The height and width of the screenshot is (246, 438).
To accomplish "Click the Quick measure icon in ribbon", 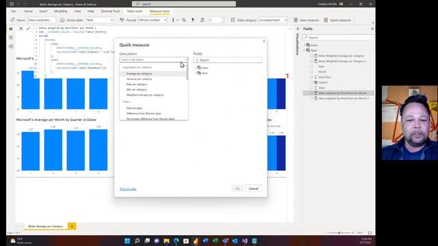I will coord(326,20).
